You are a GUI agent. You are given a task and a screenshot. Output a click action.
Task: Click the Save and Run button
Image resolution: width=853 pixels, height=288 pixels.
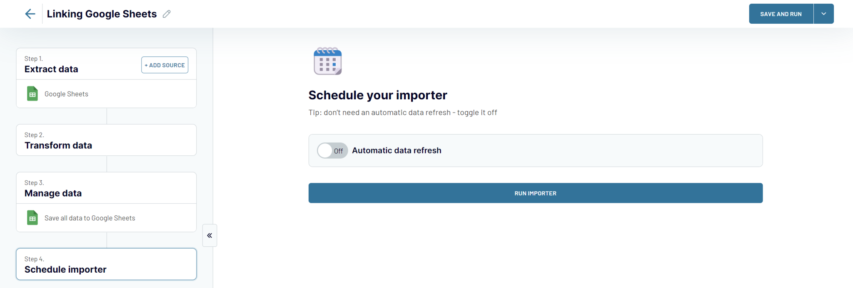[781, 14]
